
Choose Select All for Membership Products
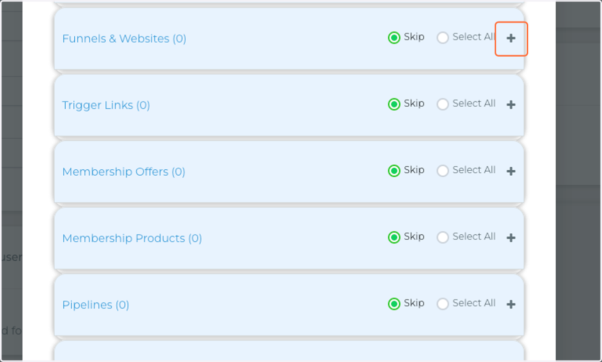click(442, 237)
